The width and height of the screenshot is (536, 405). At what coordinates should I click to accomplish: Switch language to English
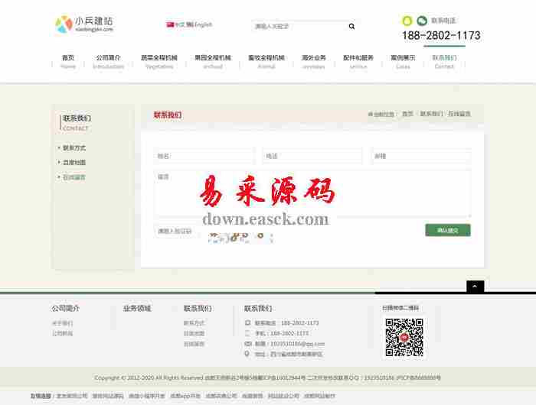point(199,24)
